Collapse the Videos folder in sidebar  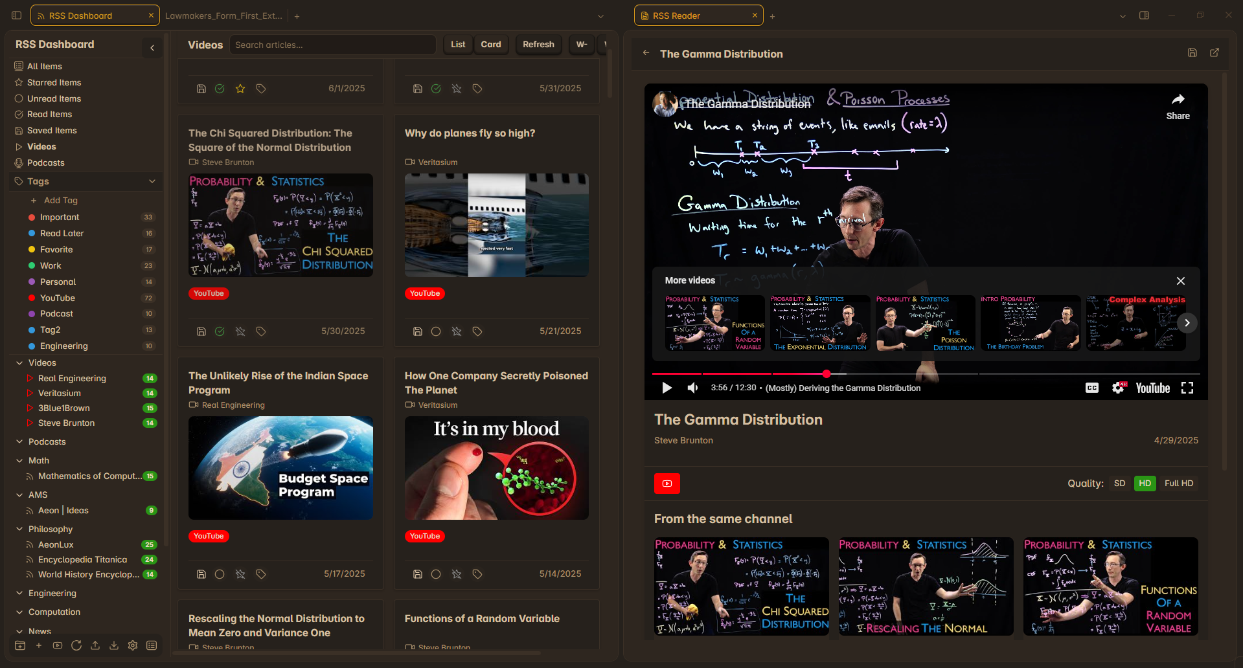pos(19,362)
